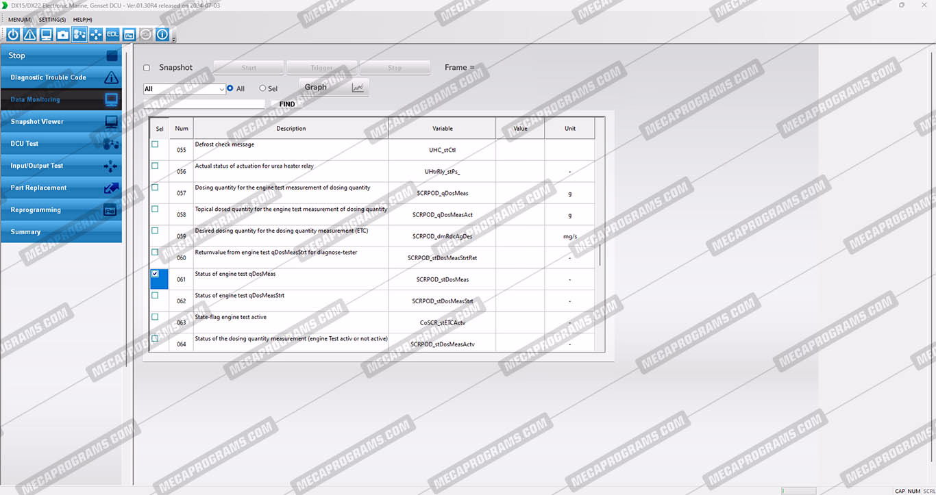The height and width of the screenshot is (495, 936).
Task: Click the search text field beside FIND
Action: 204,104
